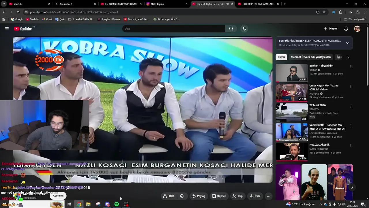
Task: Open the YouTube guide hamburger menu
Action: pos(7,29)
